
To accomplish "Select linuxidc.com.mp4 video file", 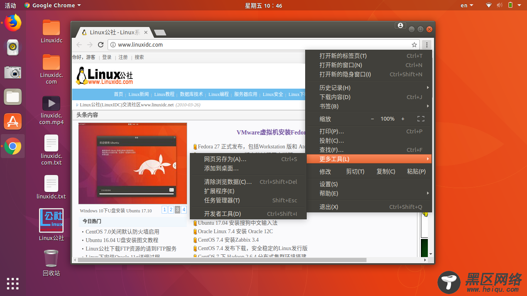I will tap(51, 111).
